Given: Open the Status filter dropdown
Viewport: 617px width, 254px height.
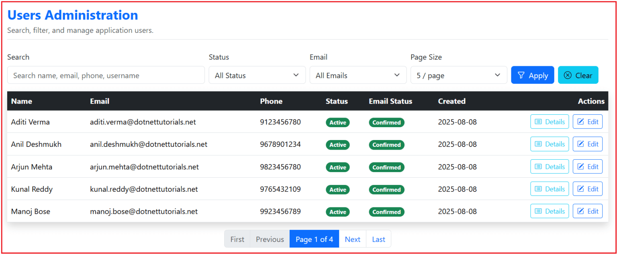Looking at the screenshot, I should click(257, 75).
